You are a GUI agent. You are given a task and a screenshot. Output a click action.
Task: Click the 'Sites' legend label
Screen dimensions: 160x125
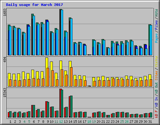[x=157, y=76]
